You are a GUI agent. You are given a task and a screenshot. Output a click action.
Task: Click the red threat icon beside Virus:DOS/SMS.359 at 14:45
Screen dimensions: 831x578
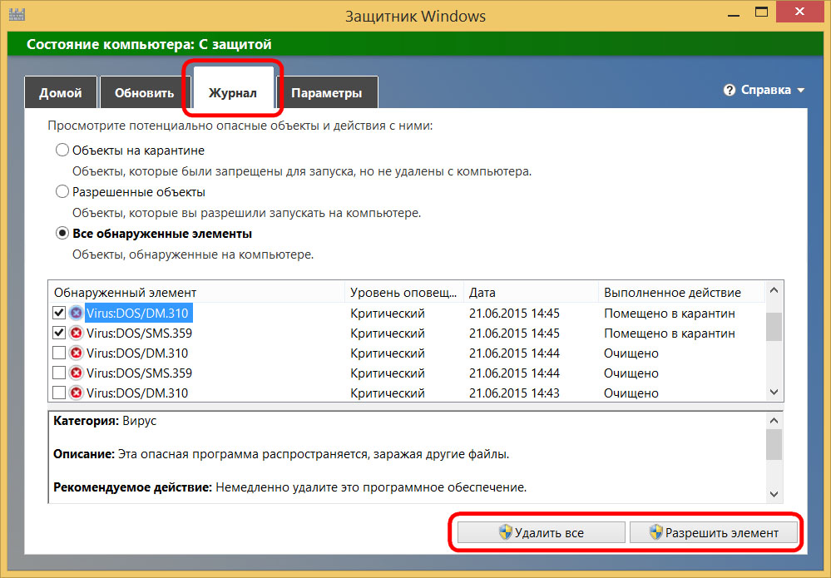(77, 333)
